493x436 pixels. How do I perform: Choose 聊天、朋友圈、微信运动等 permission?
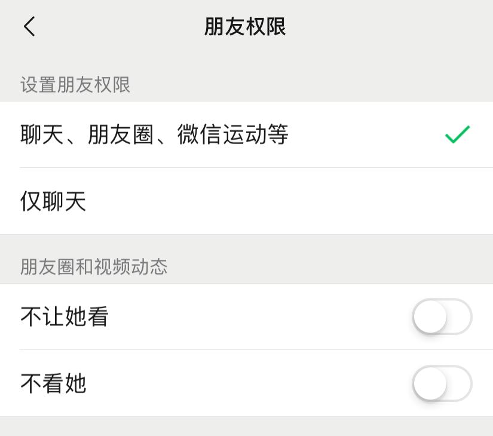pos(153,135)
